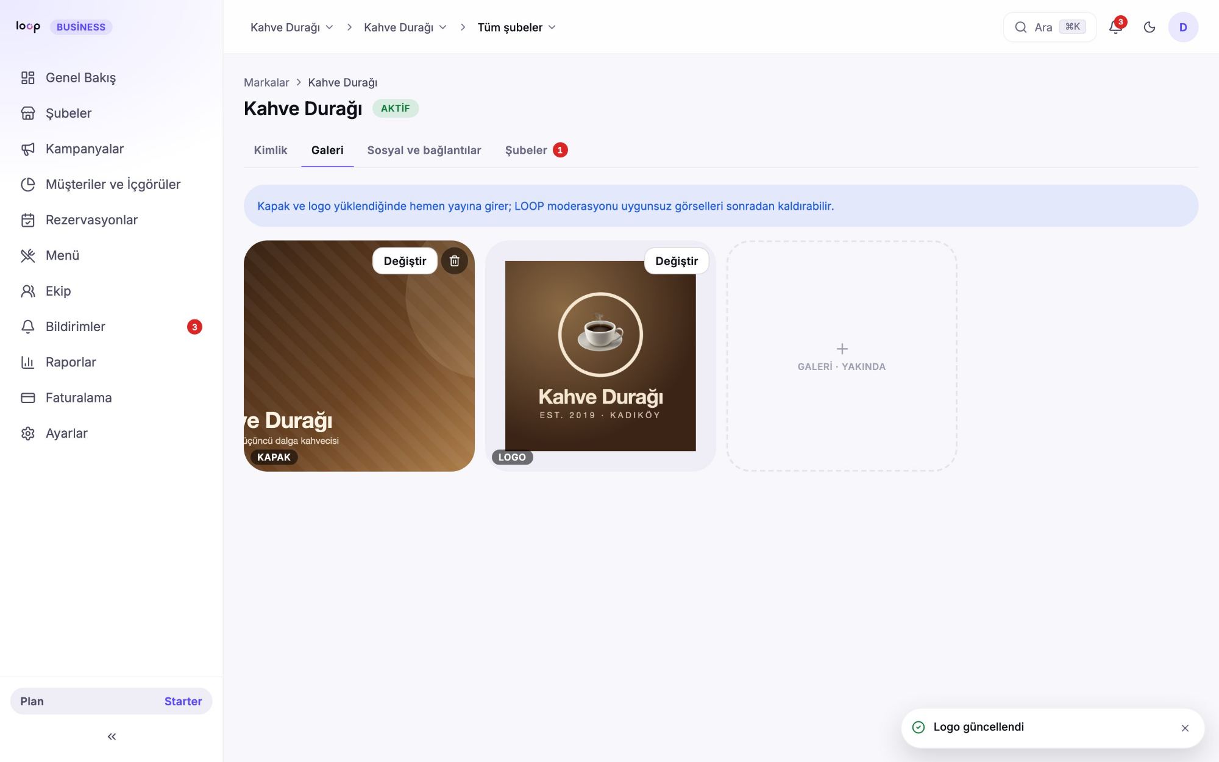Open the Şubeler tab with badge
1219x762 pixels.
536,150
